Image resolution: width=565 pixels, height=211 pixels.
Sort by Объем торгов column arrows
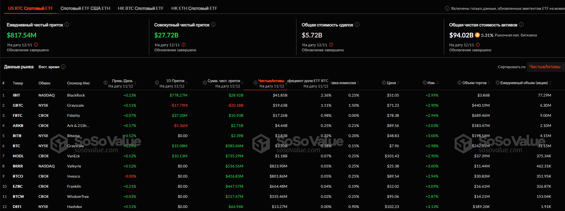tap(489, 83)
